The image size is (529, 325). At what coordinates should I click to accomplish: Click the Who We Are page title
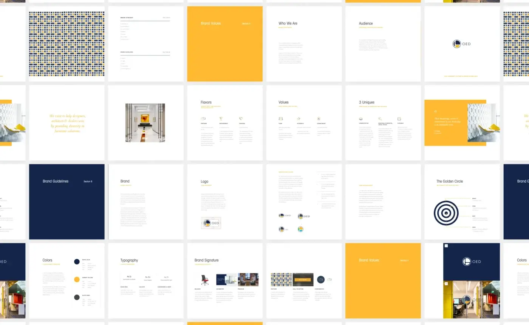click(288, 23)
